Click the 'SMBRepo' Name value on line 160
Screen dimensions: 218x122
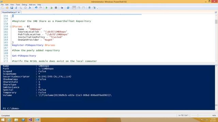point(35,29)
